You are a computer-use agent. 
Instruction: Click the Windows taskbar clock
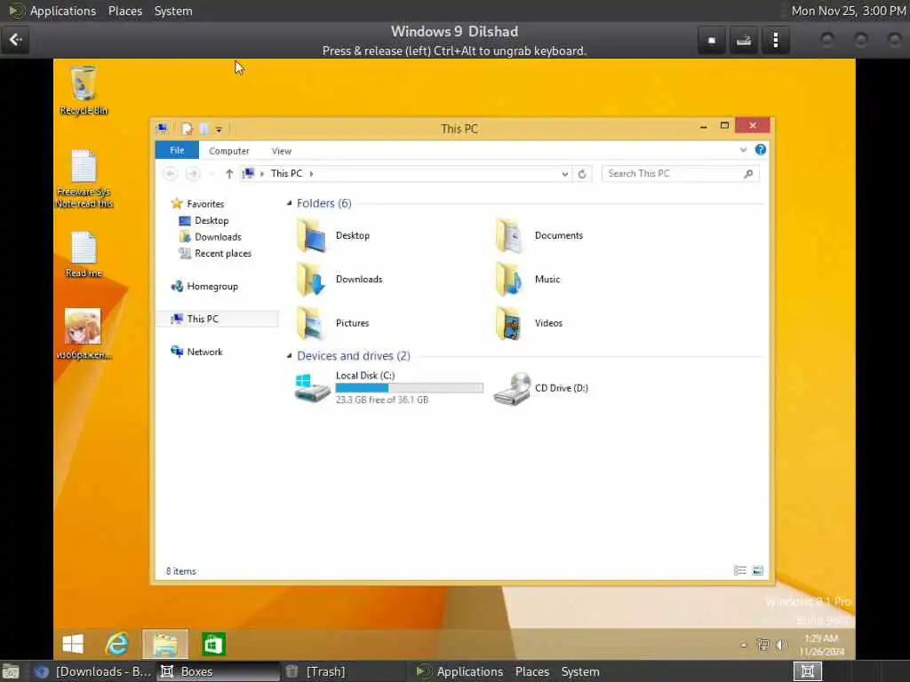(821, 645)
